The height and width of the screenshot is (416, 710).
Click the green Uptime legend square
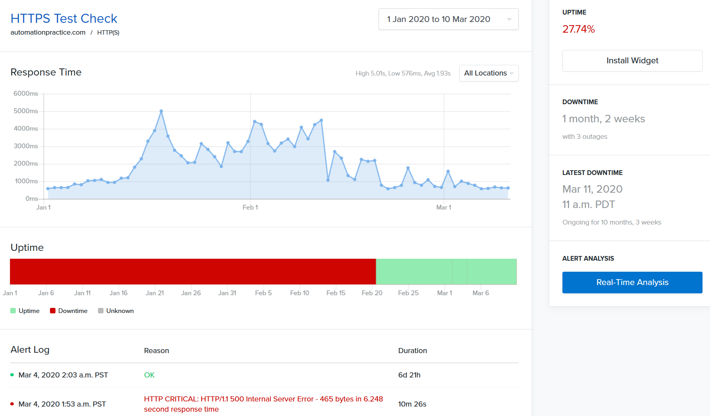[13, 311]
